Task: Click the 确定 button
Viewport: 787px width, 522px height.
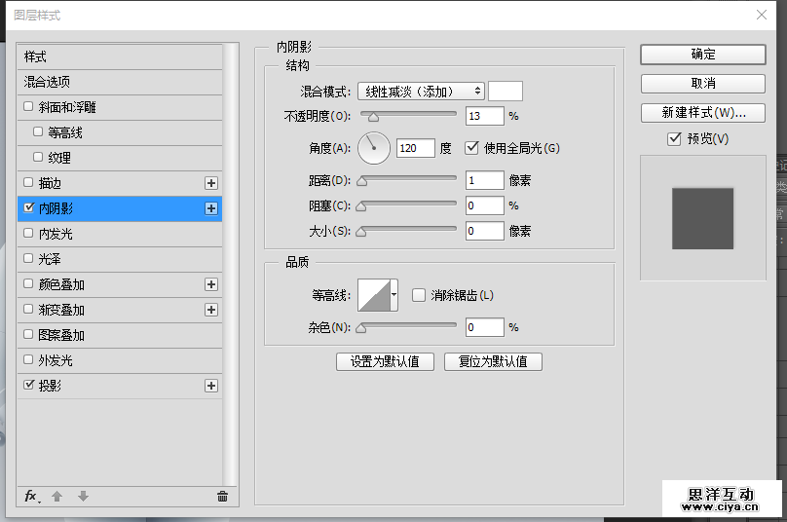Action: tap(702, 55)
